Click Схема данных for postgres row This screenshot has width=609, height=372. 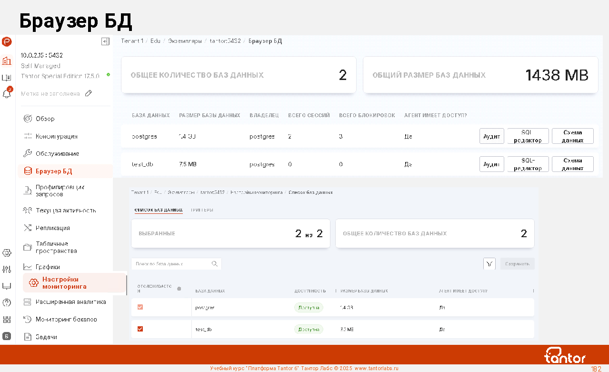(572, 136)
